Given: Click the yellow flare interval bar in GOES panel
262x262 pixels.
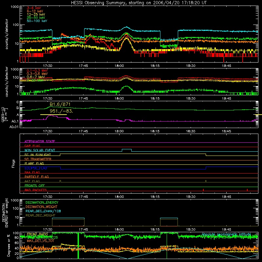Looking at the screenshot, I should [53, 115].
